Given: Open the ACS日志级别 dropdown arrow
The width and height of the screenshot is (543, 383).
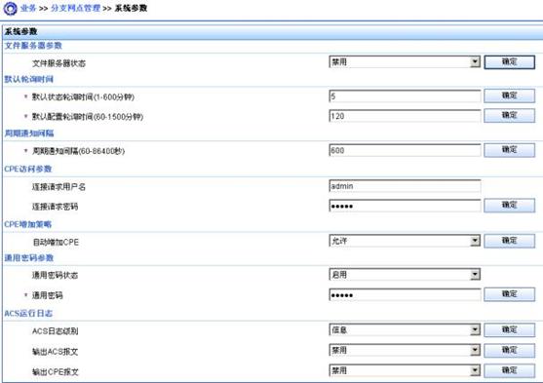Looking at the screenshot, I should click(475, 329).
